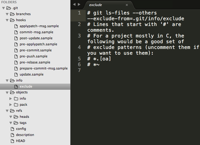
Task: Click the config file icon
Action: [x=12, y=129]
